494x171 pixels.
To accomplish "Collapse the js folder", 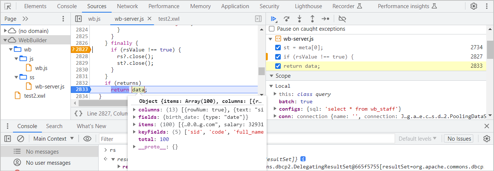I will pyautogui.click(x=16, y=58).
